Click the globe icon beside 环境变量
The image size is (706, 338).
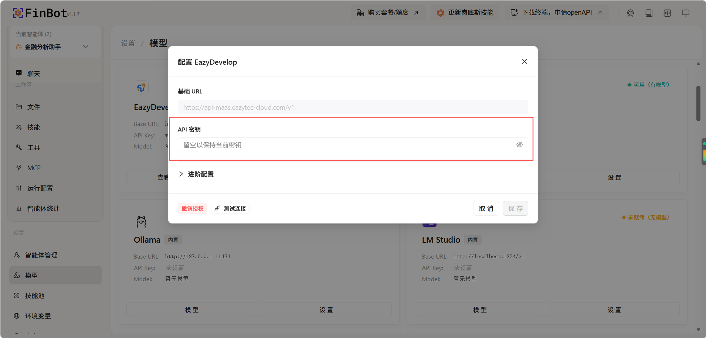click(x=17, y=316)
